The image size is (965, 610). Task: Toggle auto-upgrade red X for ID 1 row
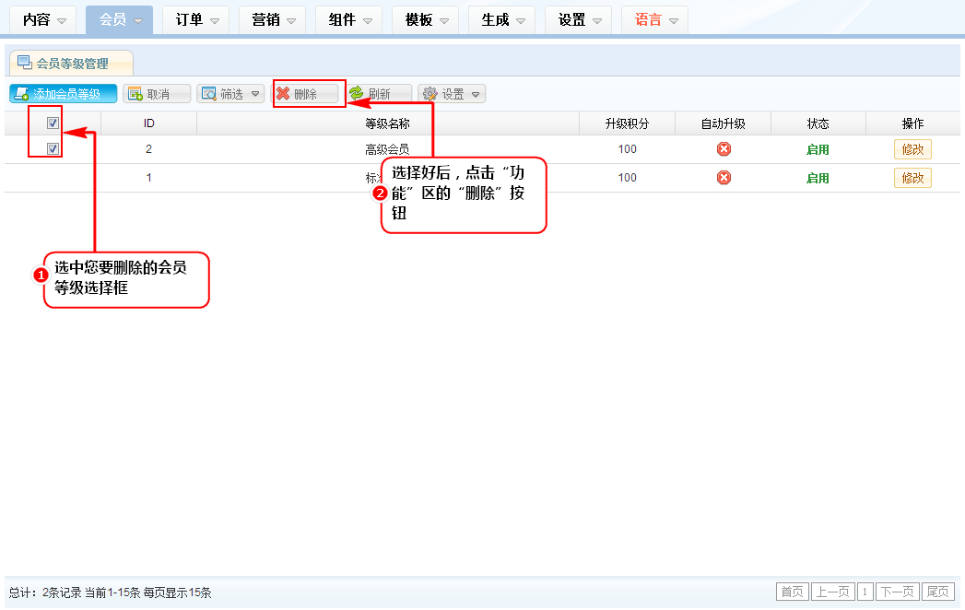click(x=724, y=178)
